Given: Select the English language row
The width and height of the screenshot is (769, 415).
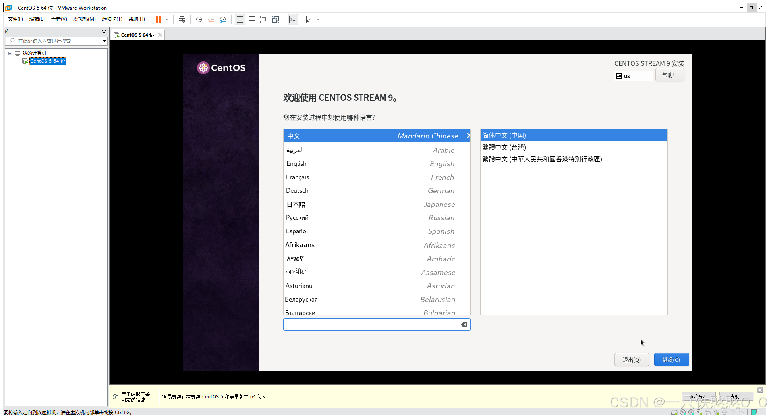Looking at the screenshot, I should pyautogui.click(x=377, y=163).
